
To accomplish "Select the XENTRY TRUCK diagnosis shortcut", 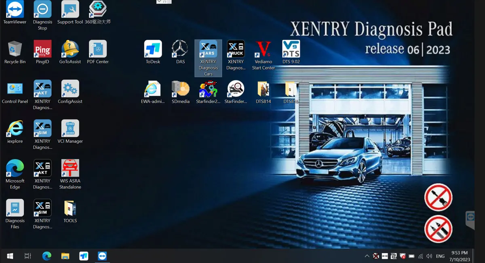I will pos(236,55).
